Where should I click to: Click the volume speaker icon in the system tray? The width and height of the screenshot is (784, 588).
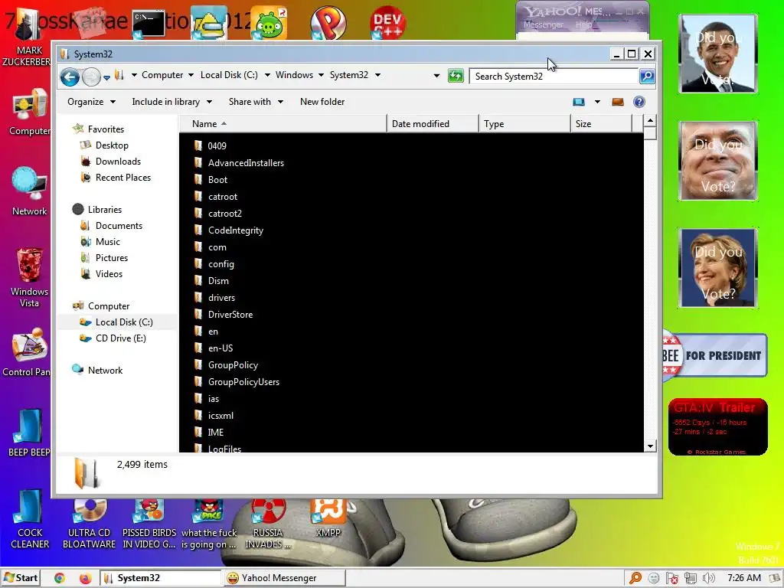(708, 578)
